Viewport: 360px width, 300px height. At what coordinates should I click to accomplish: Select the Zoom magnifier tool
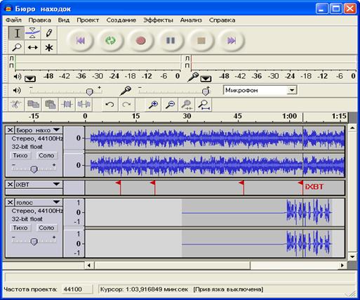pyautogui.click(x=17, y=48)
